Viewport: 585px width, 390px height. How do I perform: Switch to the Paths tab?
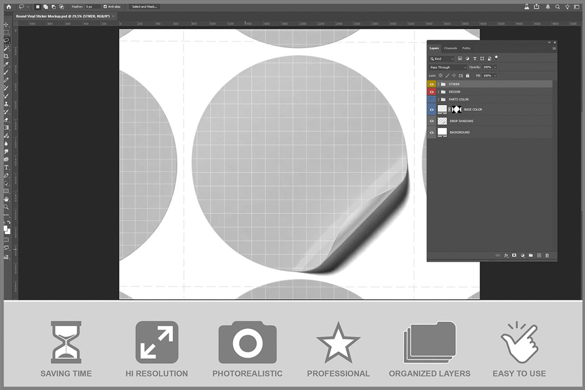pyautogui.click(x=466, y=48)
